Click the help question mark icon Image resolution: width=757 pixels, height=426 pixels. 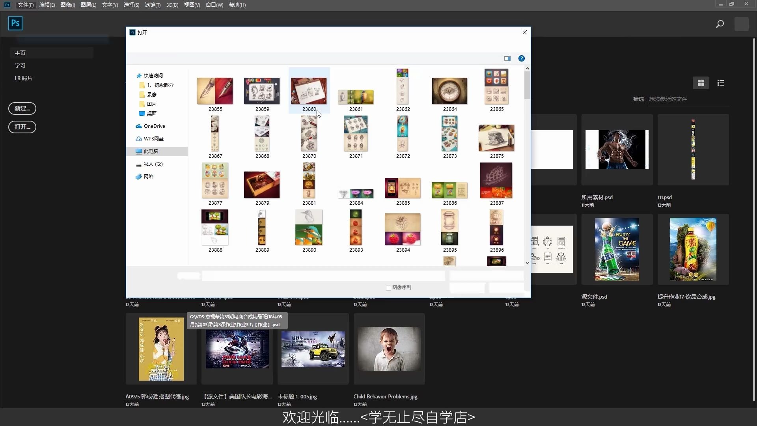[521, 58]
